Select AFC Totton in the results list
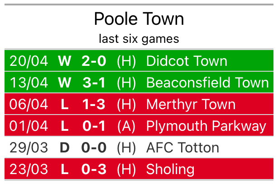The height and width of the screenshot is (184, 278). point(182,147)
